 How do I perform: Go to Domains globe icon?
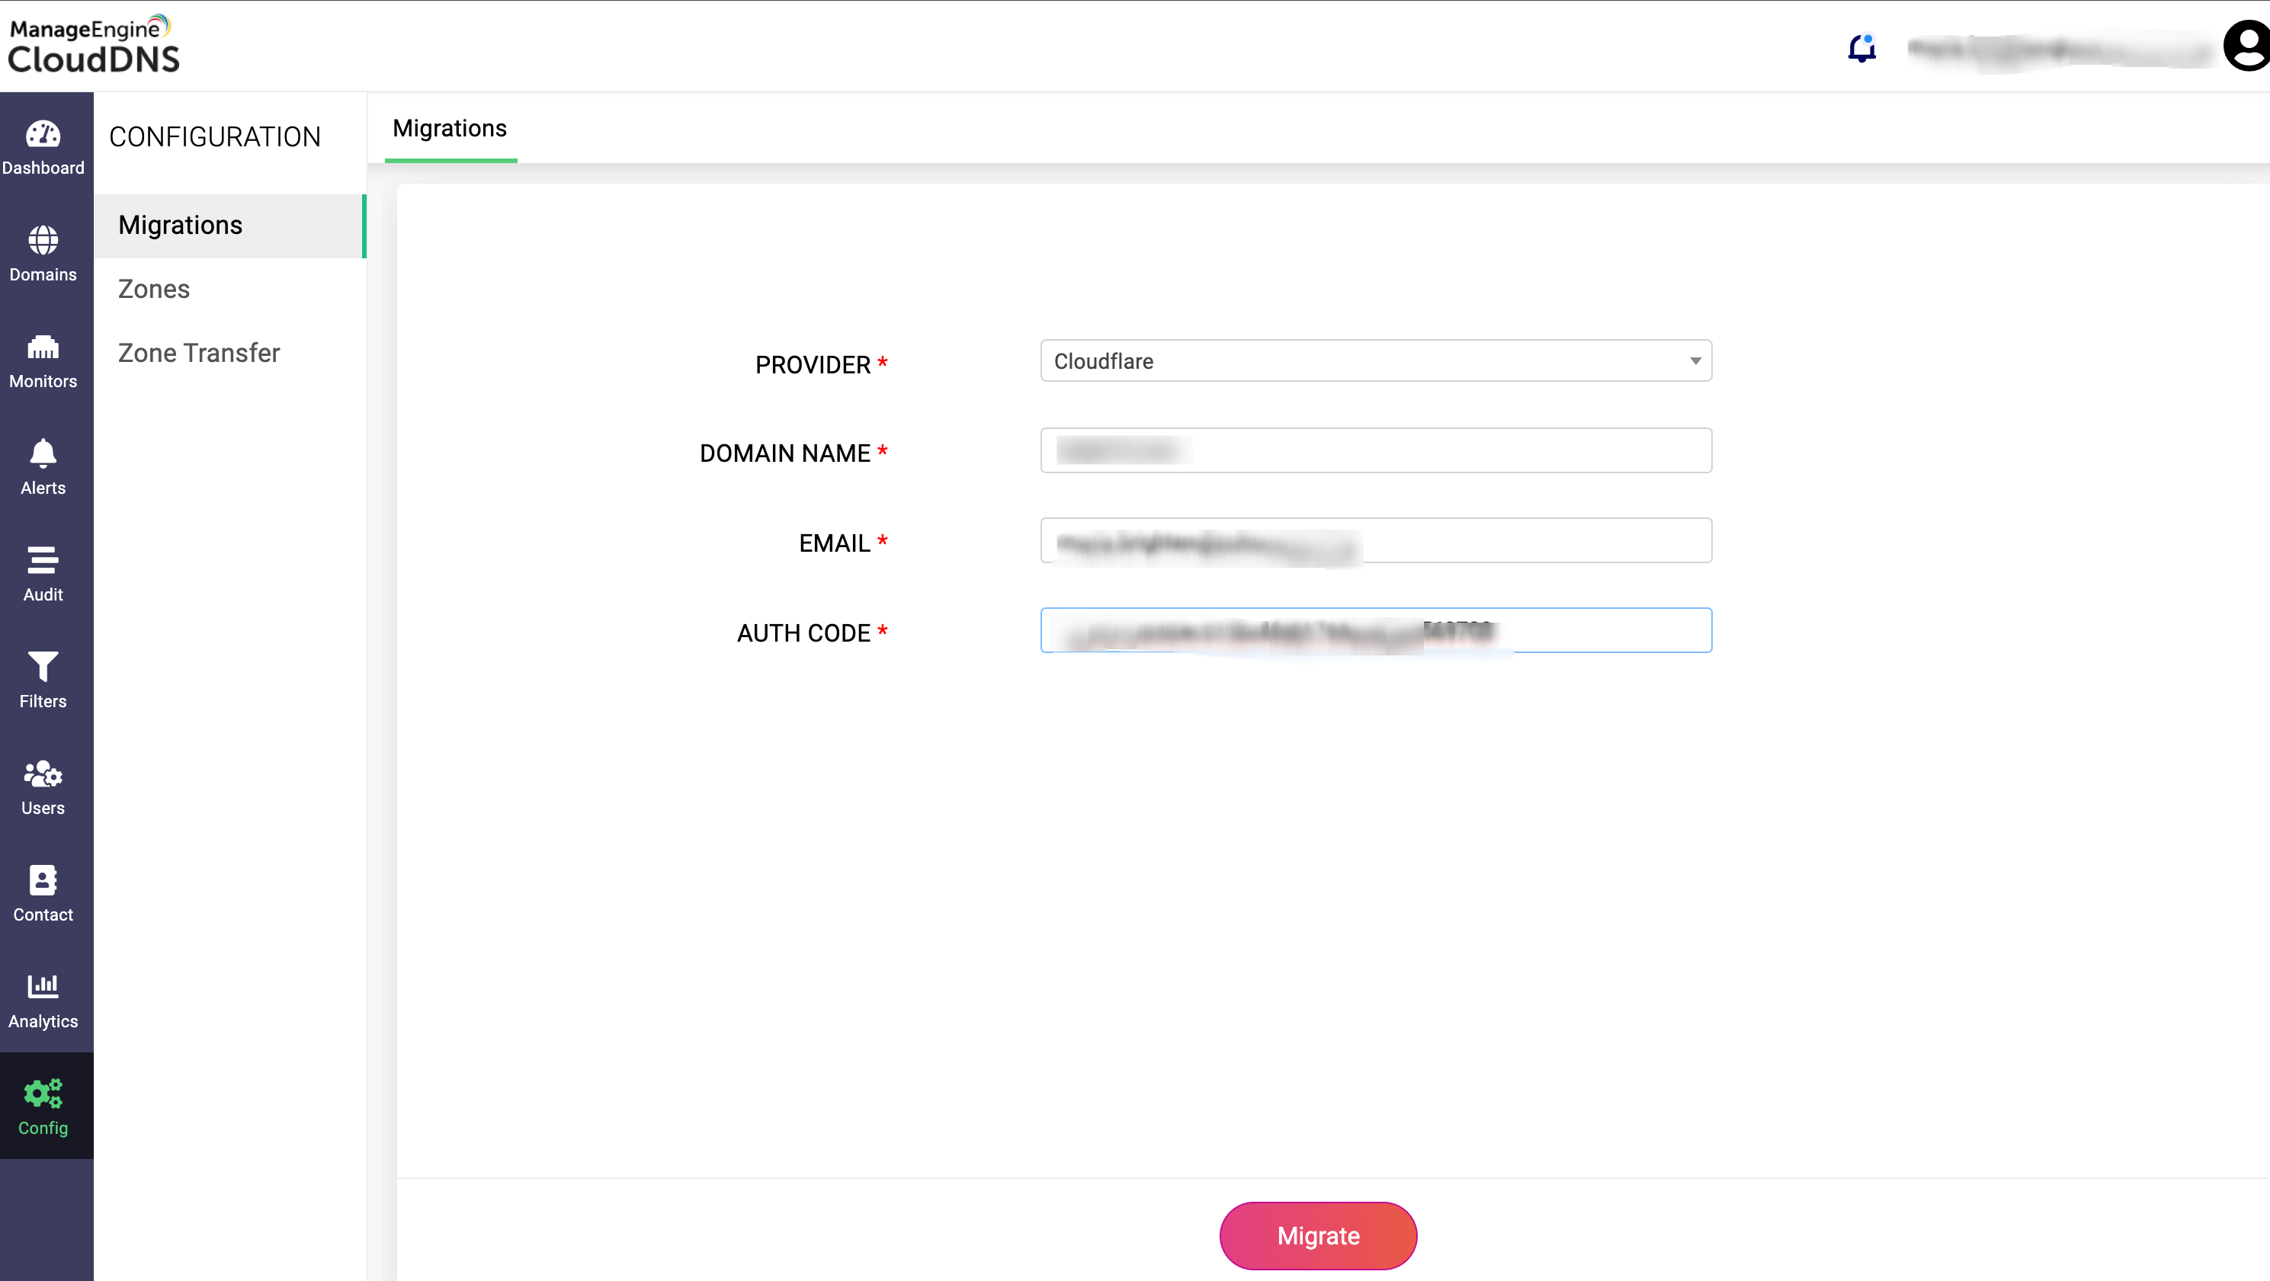[42, 241]
